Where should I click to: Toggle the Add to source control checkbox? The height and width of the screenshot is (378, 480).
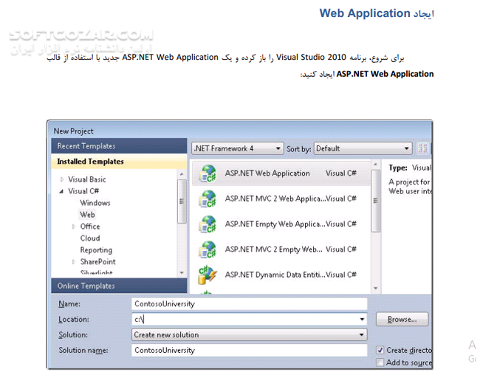tap(380, 362)
